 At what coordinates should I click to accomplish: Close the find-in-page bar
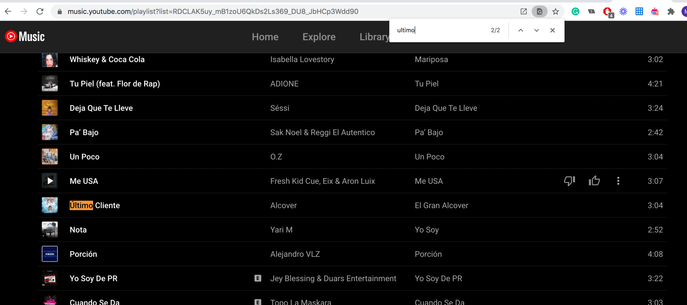[x=552, y=30]
